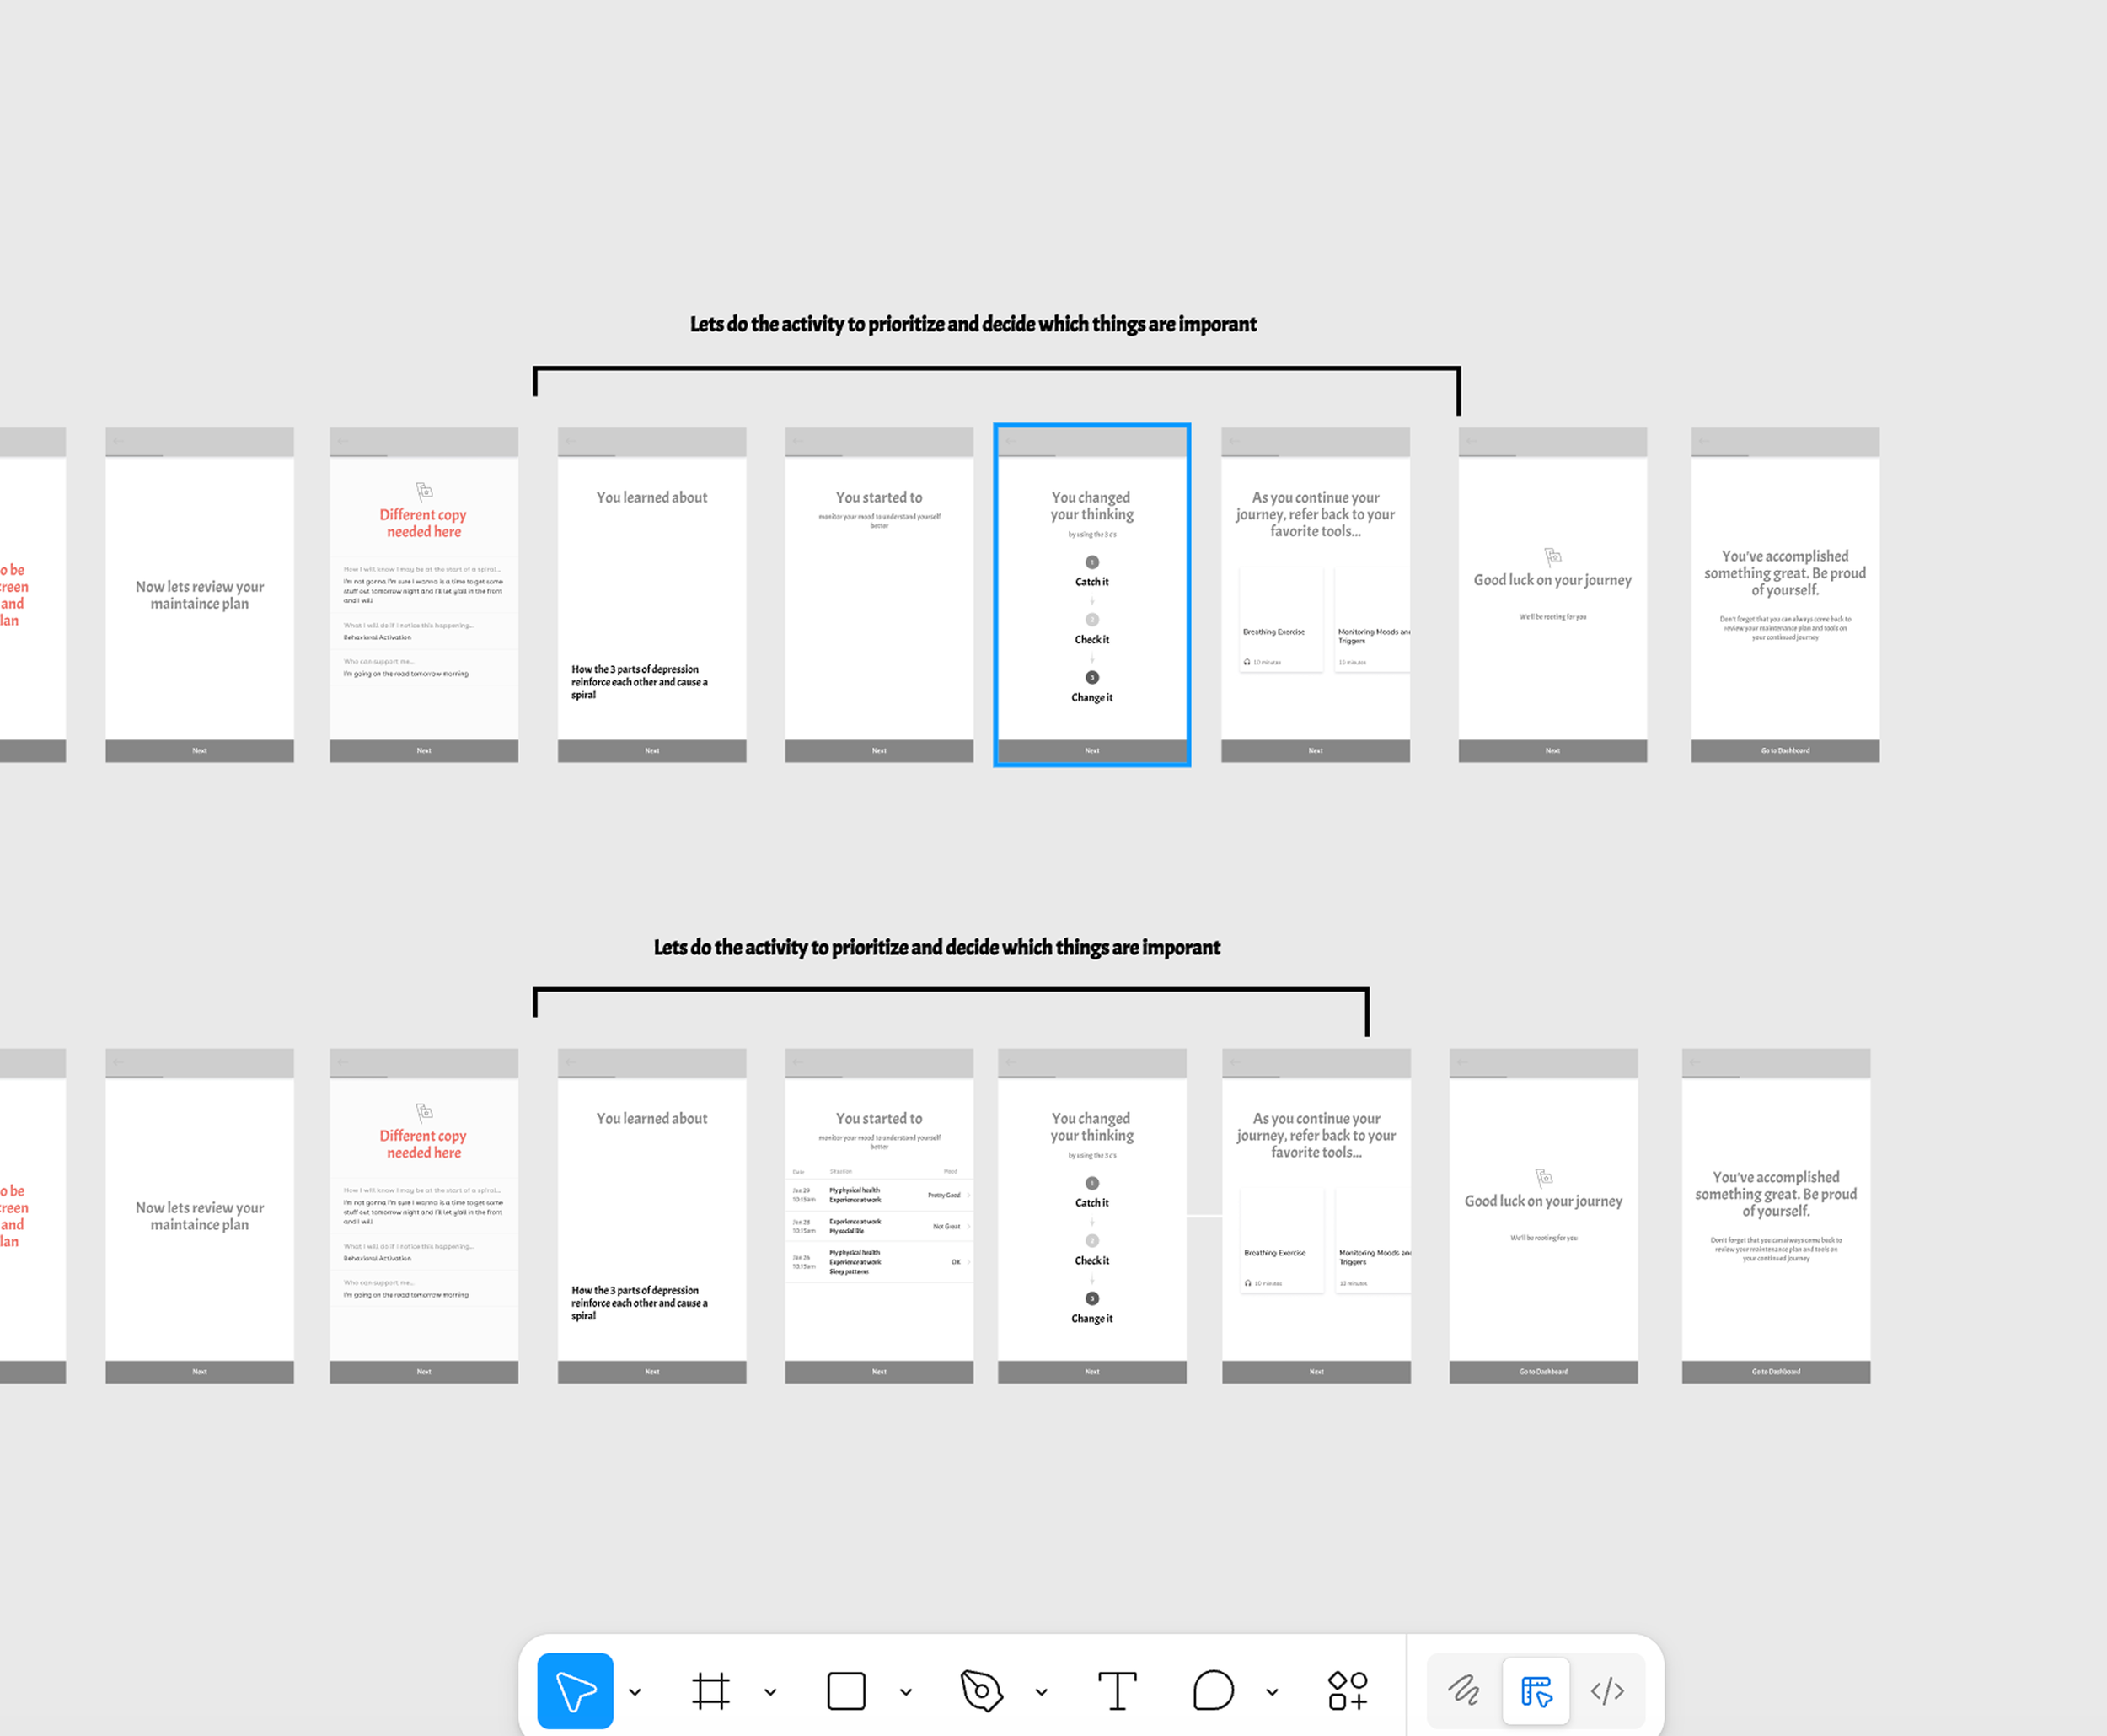The width and height of the screenshot is (2107, 1736).
Task: Switch to Dev Mode code toggle
Action: 1607,1691
